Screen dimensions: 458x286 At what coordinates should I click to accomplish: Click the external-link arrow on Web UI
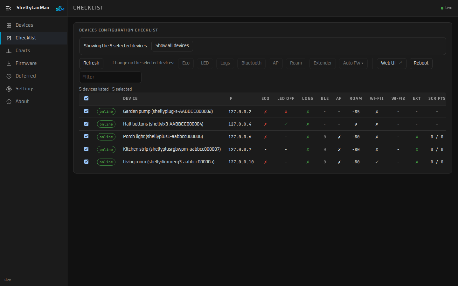[x=400, y=63]
